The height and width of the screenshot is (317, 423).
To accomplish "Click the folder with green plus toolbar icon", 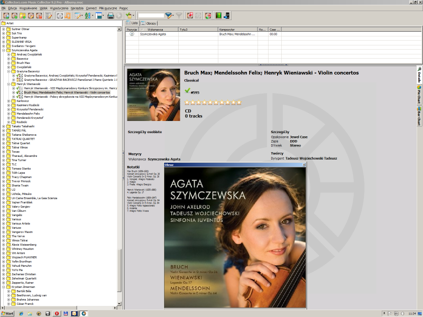I will (x=23, y=16).
